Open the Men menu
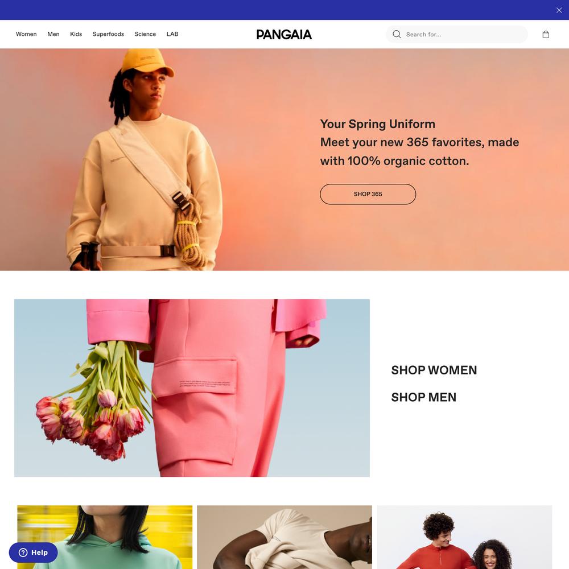Screen dimensions: 569x569 (x=53, y=34)
